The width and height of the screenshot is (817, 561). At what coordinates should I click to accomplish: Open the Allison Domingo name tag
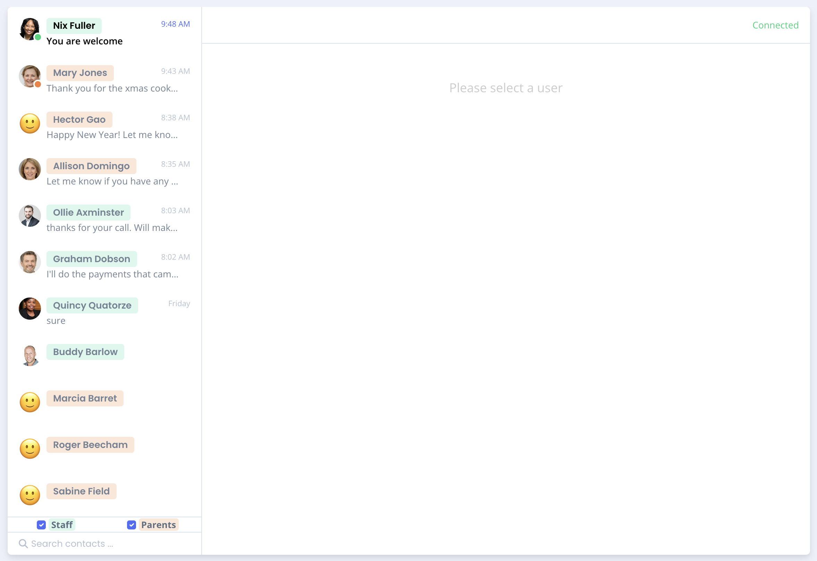pyautogui.click(x=91, y=166)
